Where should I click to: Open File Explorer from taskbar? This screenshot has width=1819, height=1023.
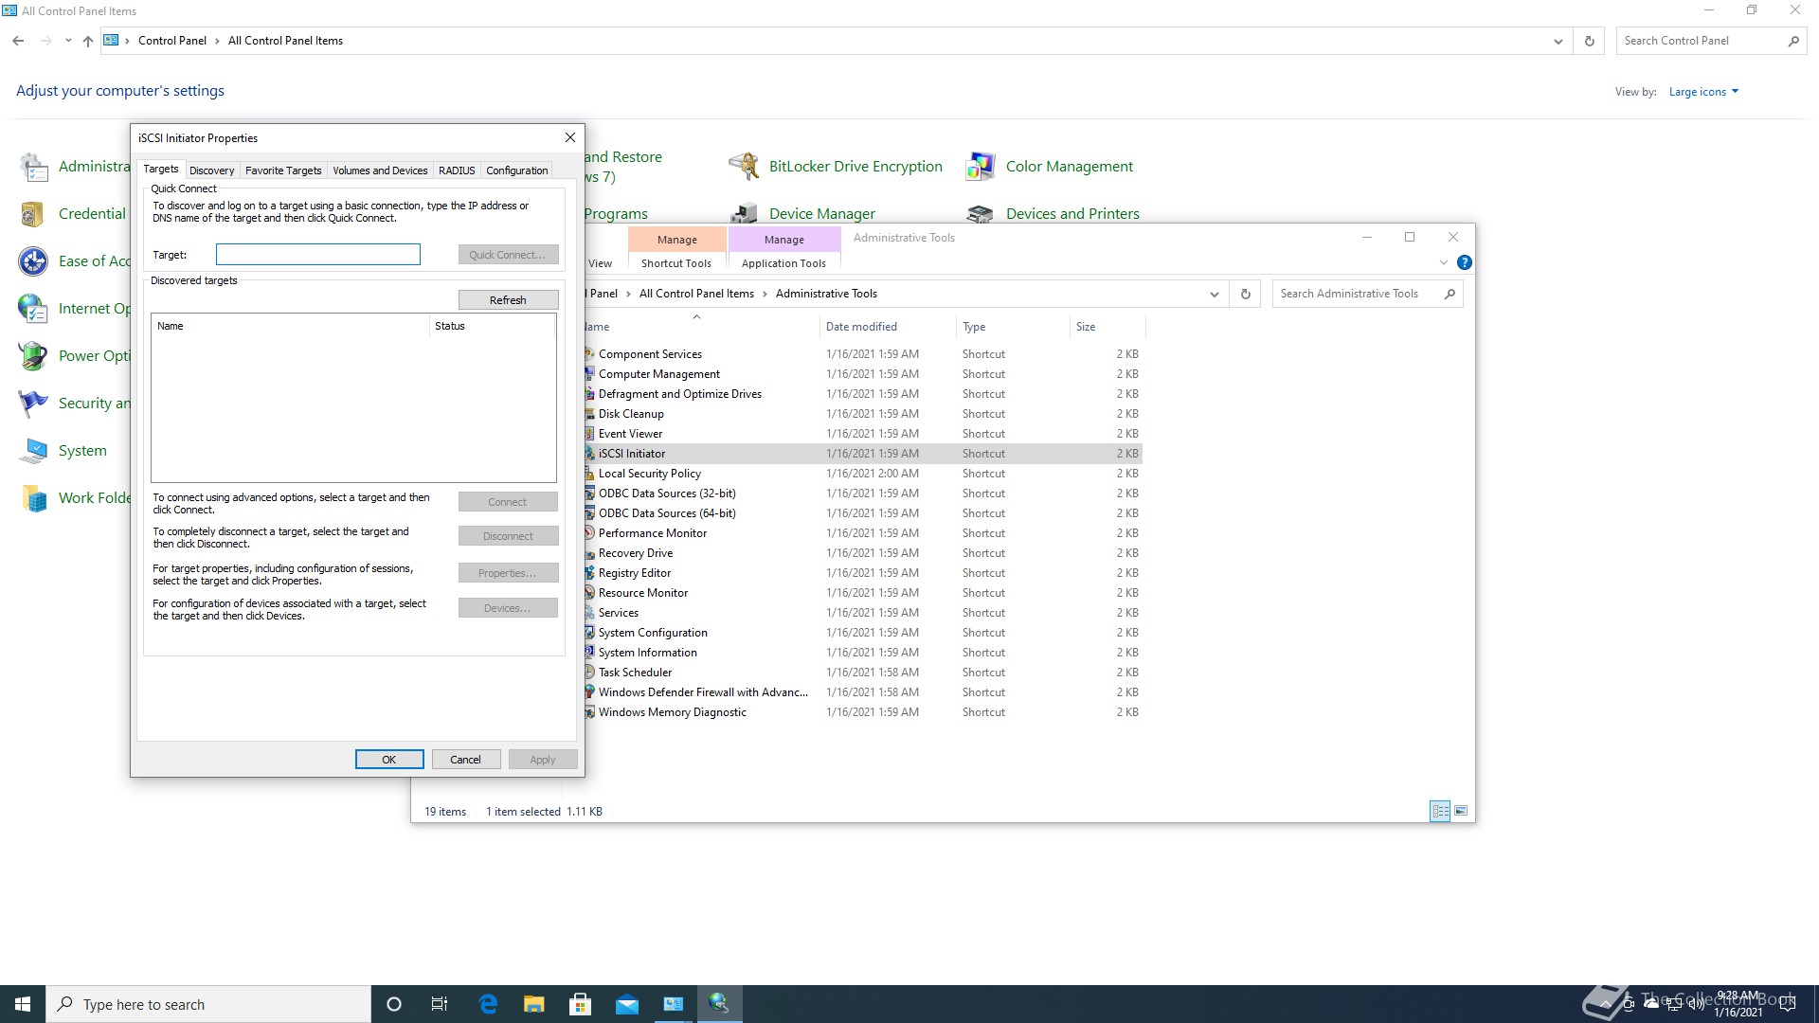click(534, 1004)
